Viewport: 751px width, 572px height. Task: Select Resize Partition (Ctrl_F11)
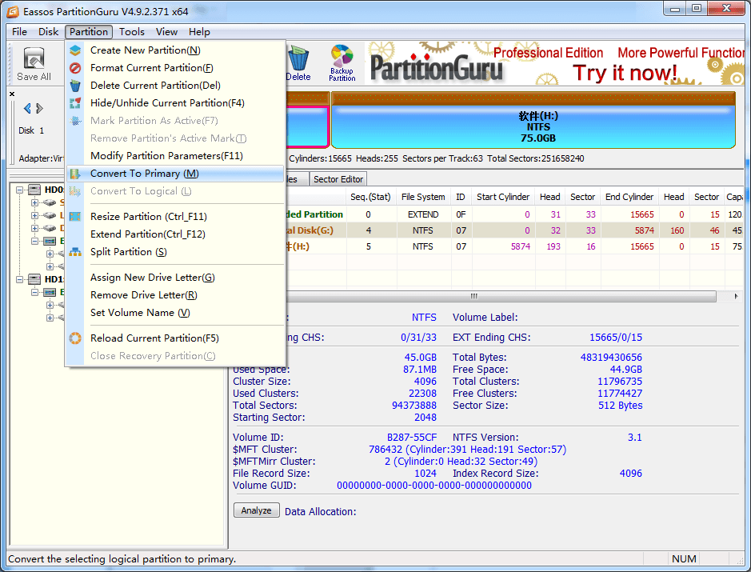point(175,217)
